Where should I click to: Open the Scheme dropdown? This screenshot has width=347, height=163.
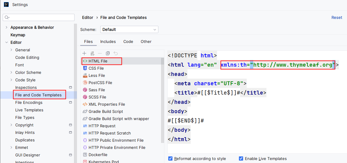coord(129,29)
